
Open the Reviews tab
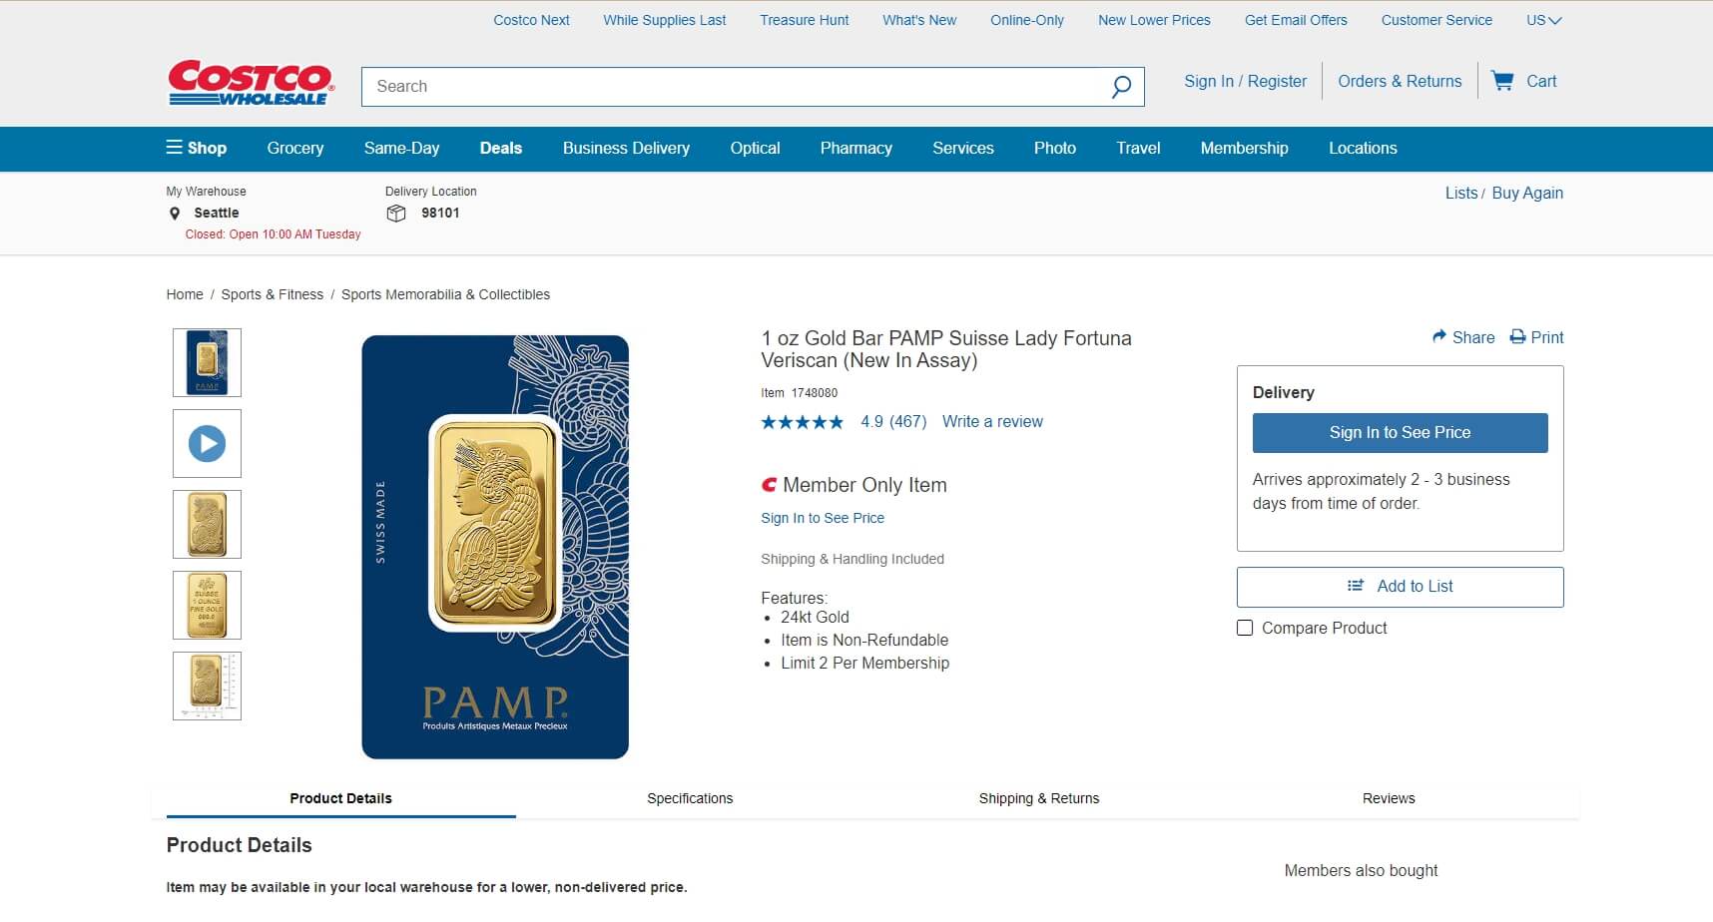click(1389, 798)
